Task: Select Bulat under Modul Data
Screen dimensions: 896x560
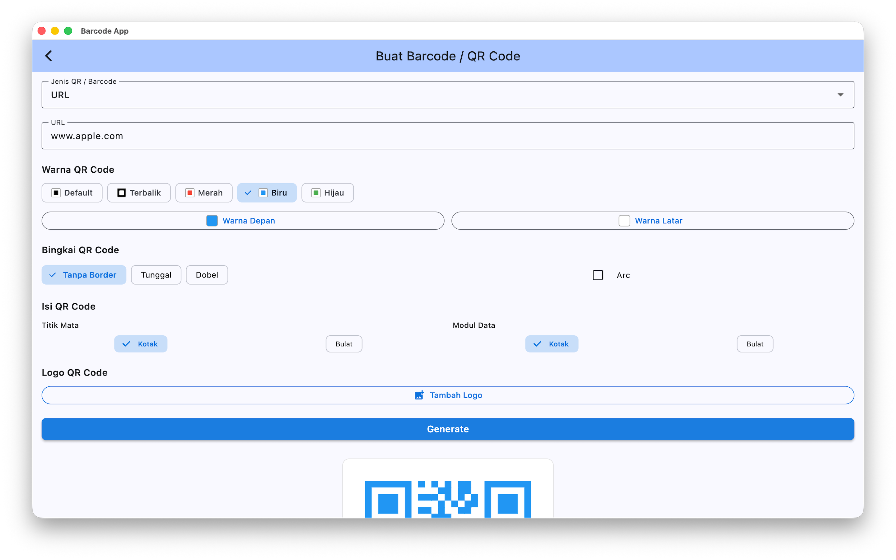Action: point(755,344)
